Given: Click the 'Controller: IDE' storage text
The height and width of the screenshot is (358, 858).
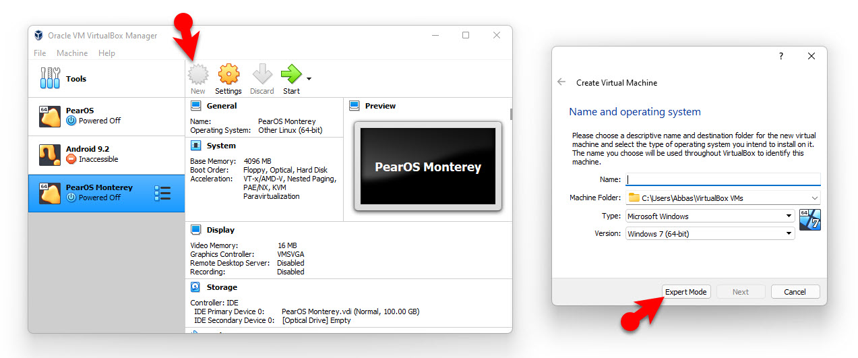Looking at the screenshot, I should (214, 303).
